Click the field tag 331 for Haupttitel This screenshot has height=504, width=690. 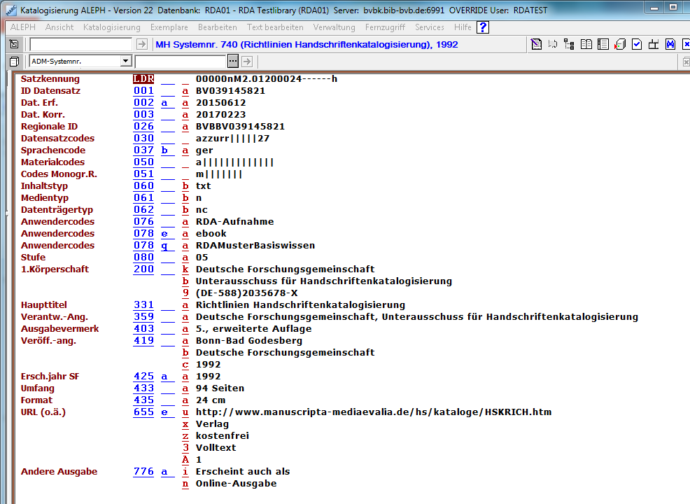pyautogui.click(x=143, y=304)
